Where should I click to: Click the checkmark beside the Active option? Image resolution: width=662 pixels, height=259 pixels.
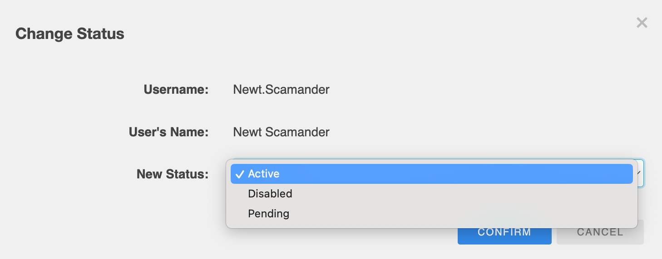click(240, 174)
